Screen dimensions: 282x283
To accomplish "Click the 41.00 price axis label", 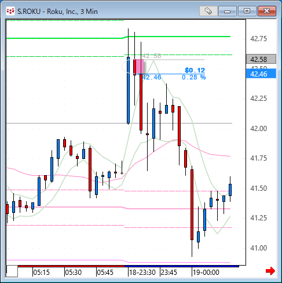I will point(259,248).
